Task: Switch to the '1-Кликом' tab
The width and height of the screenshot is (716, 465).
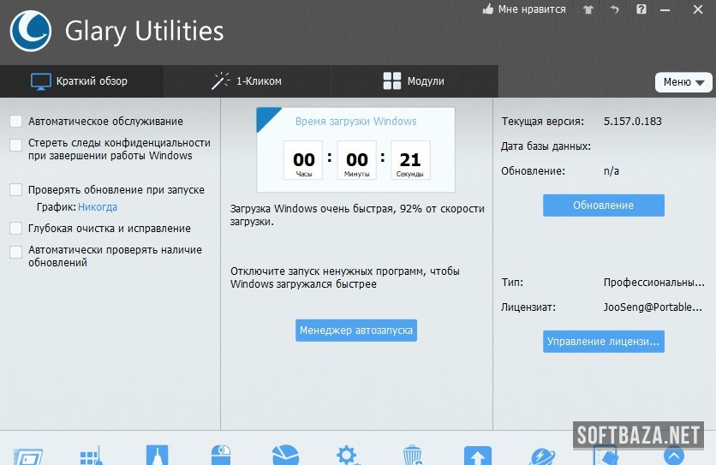Action: tap(247, 81)
